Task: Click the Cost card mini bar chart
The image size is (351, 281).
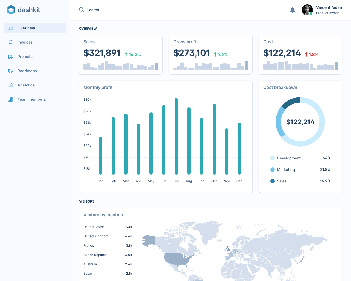Action: pos(301,65)
